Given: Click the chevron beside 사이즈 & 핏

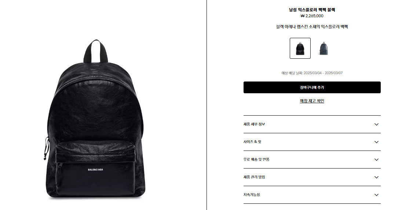Looking at the screenshot, I should pos(376,142).
